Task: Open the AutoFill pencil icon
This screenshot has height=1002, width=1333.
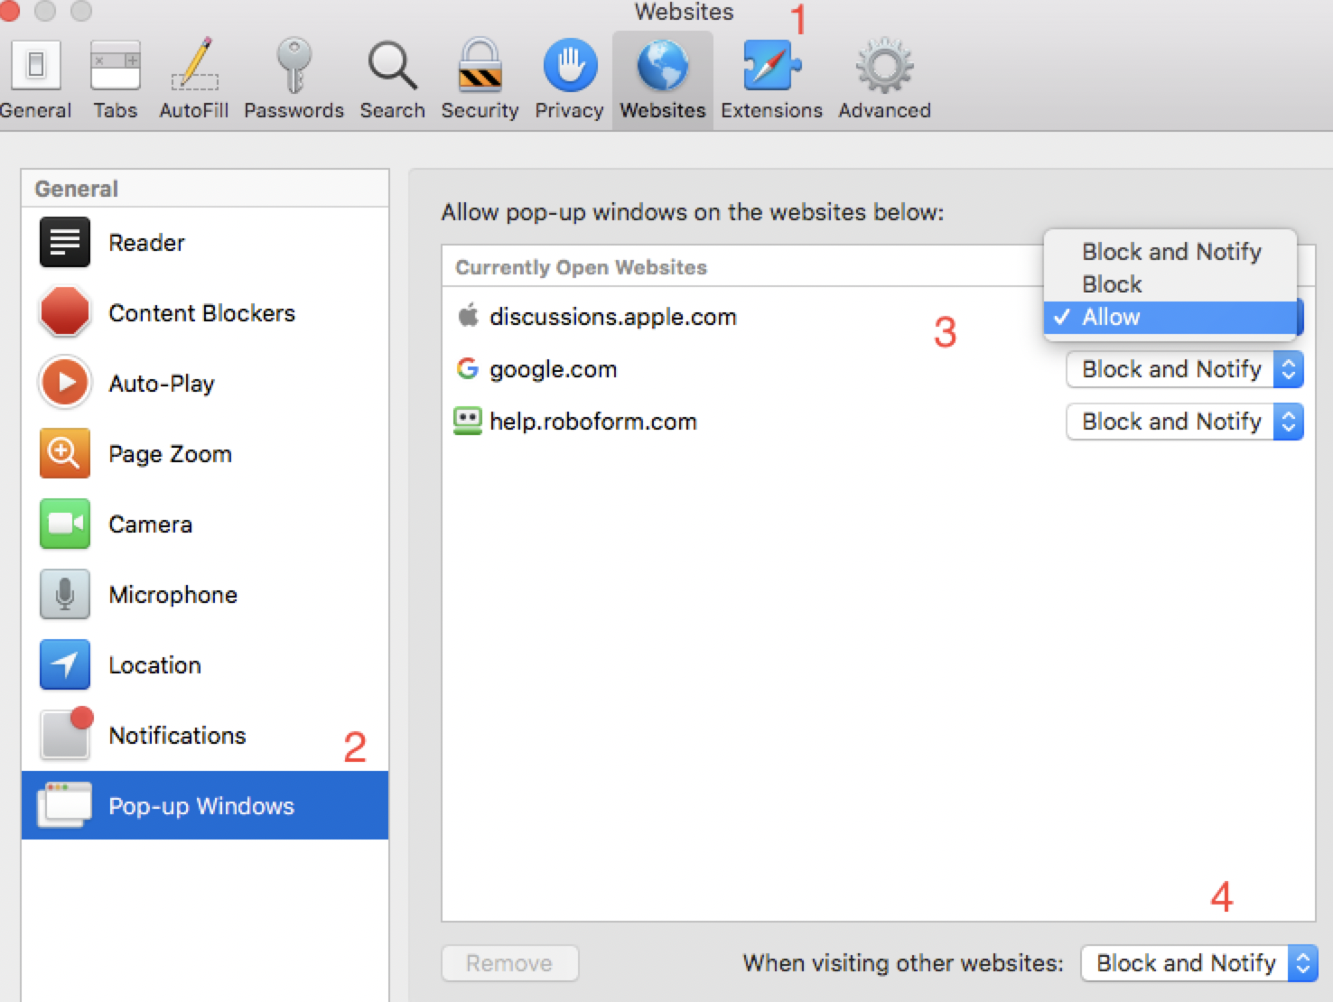Action: [195, 65]
